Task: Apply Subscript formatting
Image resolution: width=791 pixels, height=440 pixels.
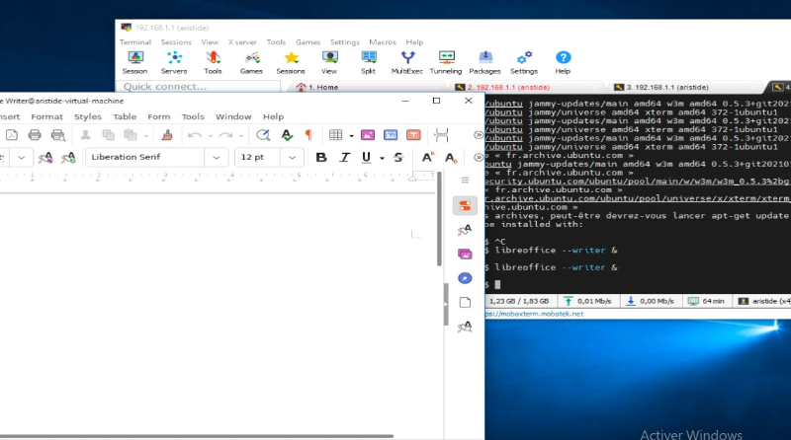Action: (x=451, y=158)
